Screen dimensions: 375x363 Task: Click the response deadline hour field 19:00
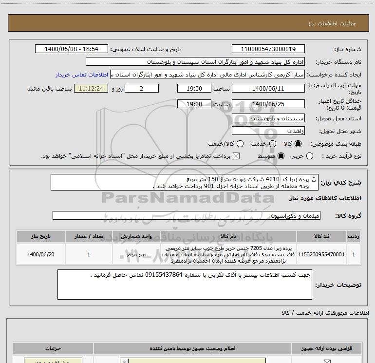(x=194, y=88)
